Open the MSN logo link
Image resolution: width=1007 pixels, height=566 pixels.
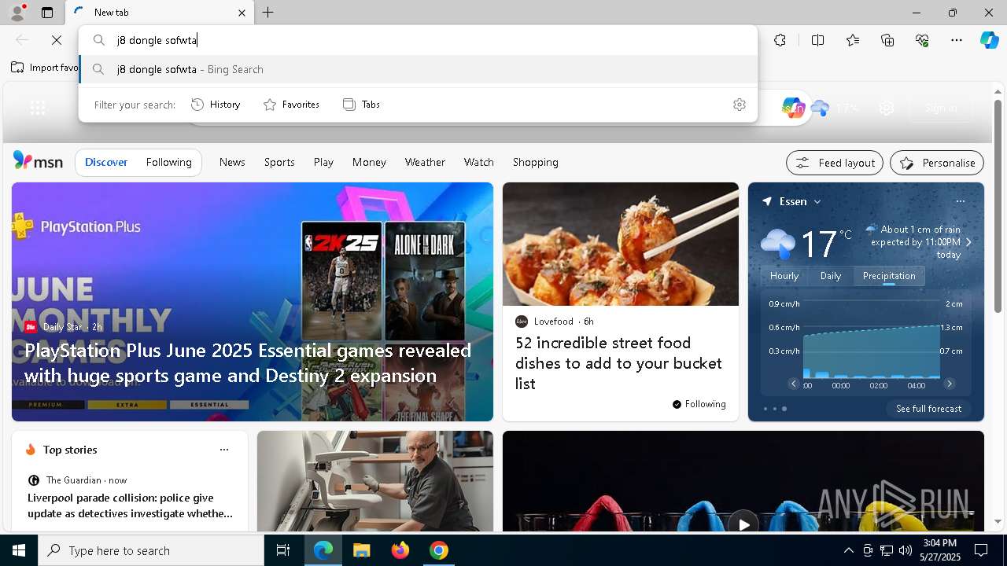click(x=38, y=161)
